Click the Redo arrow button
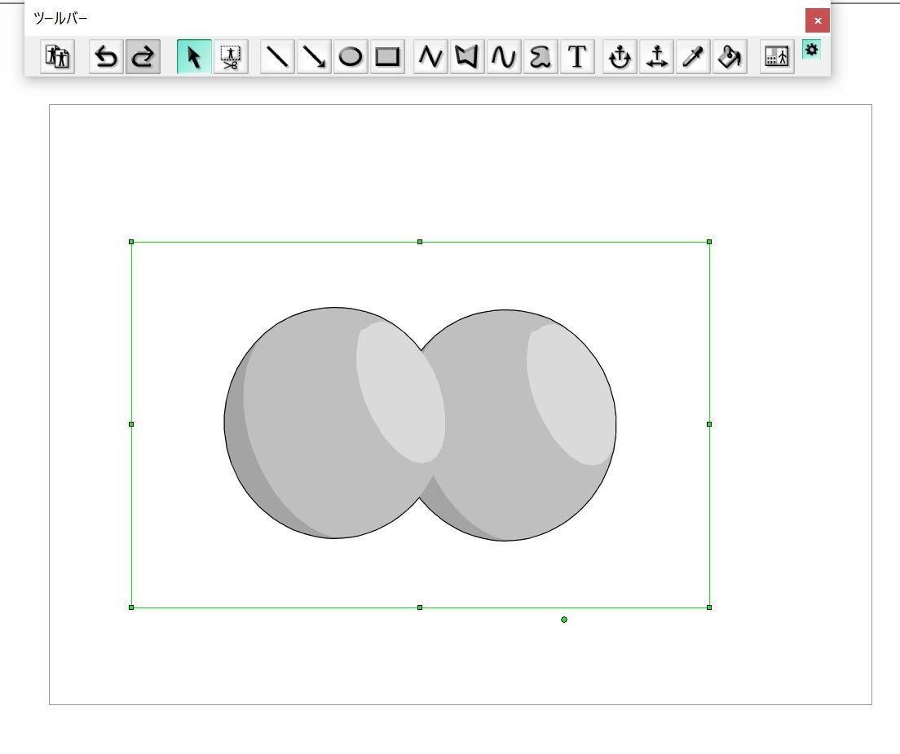This screenshot has height=754, width=900. point(143,57)
